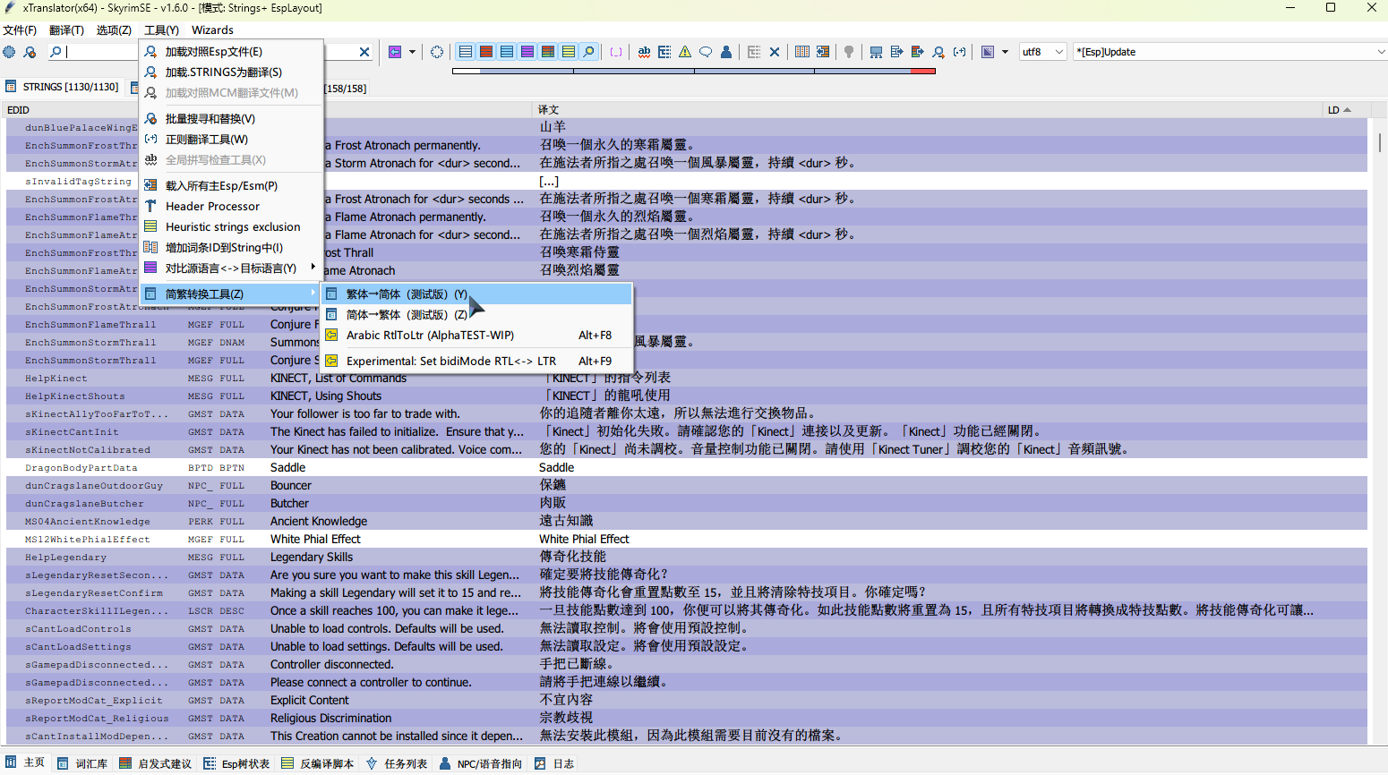Open the 选项(Z) menu
Screen dimensions: 1388x775
(x=114, y=30)
